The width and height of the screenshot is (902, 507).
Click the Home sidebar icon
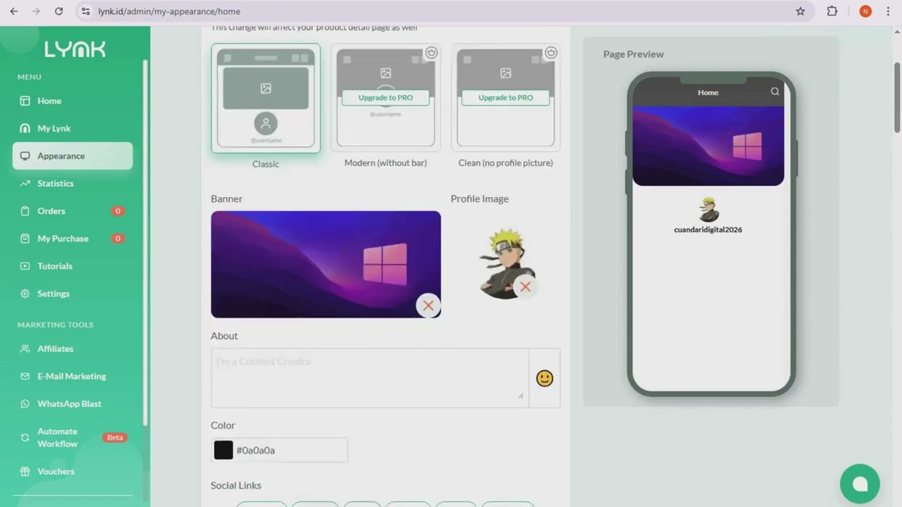tap(25, 101)
